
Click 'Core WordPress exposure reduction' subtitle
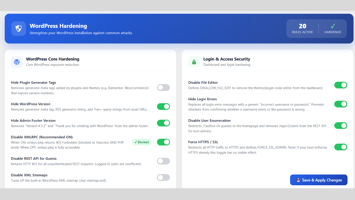click(52, 65)
